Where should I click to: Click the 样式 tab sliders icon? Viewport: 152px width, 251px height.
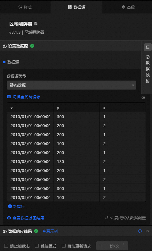click(x=20, y=7)
